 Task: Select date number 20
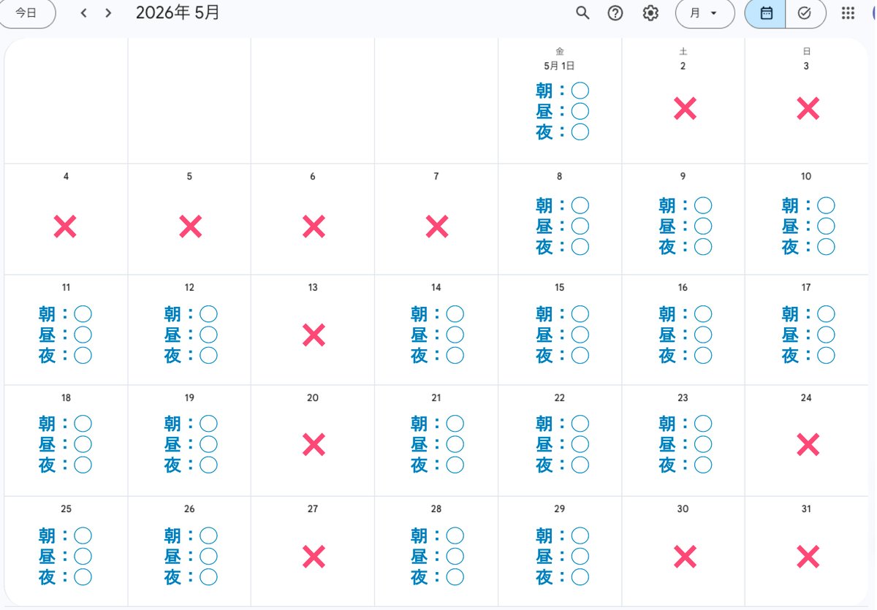tap(313, 398)
